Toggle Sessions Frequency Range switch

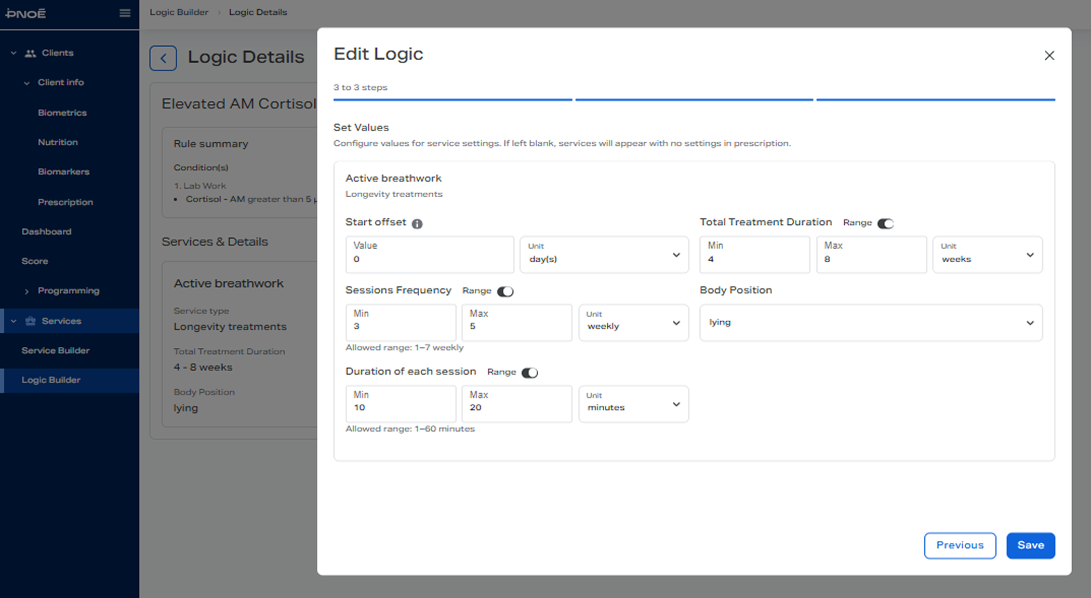pos(505,291)
